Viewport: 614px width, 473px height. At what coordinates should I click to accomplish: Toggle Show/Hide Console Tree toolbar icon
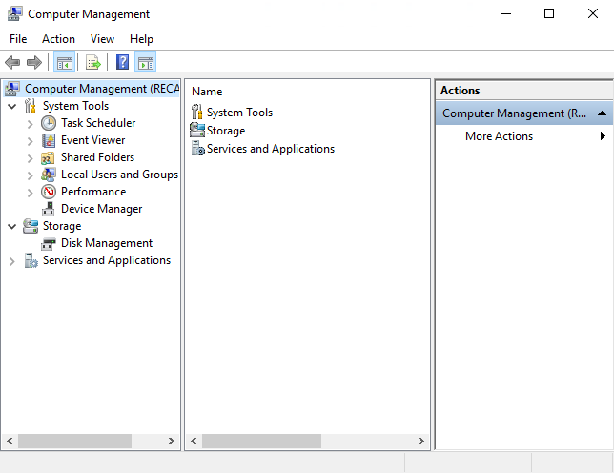coord(64,62)
